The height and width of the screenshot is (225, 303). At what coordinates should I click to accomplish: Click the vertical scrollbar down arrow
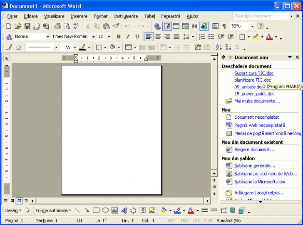214,173
